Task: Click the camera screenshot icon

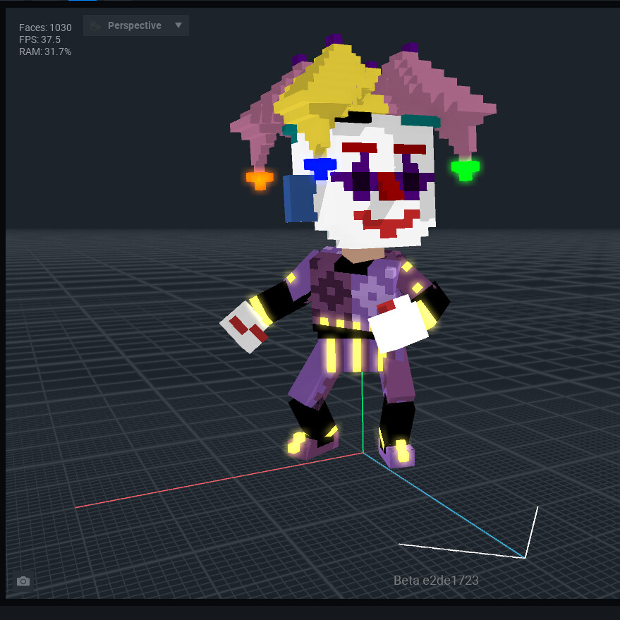Action: click(23, 581)
